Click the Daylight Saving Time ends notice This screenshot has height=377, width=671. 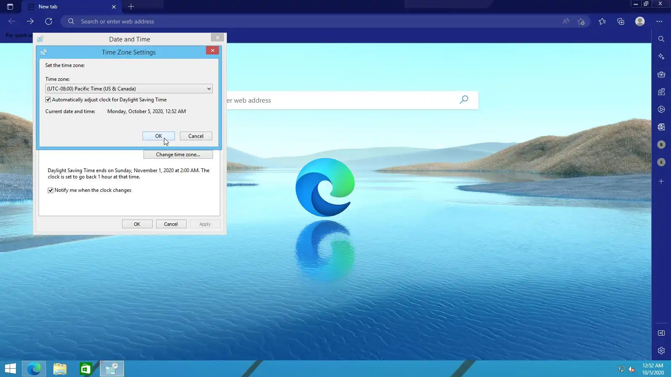[128, 173]
